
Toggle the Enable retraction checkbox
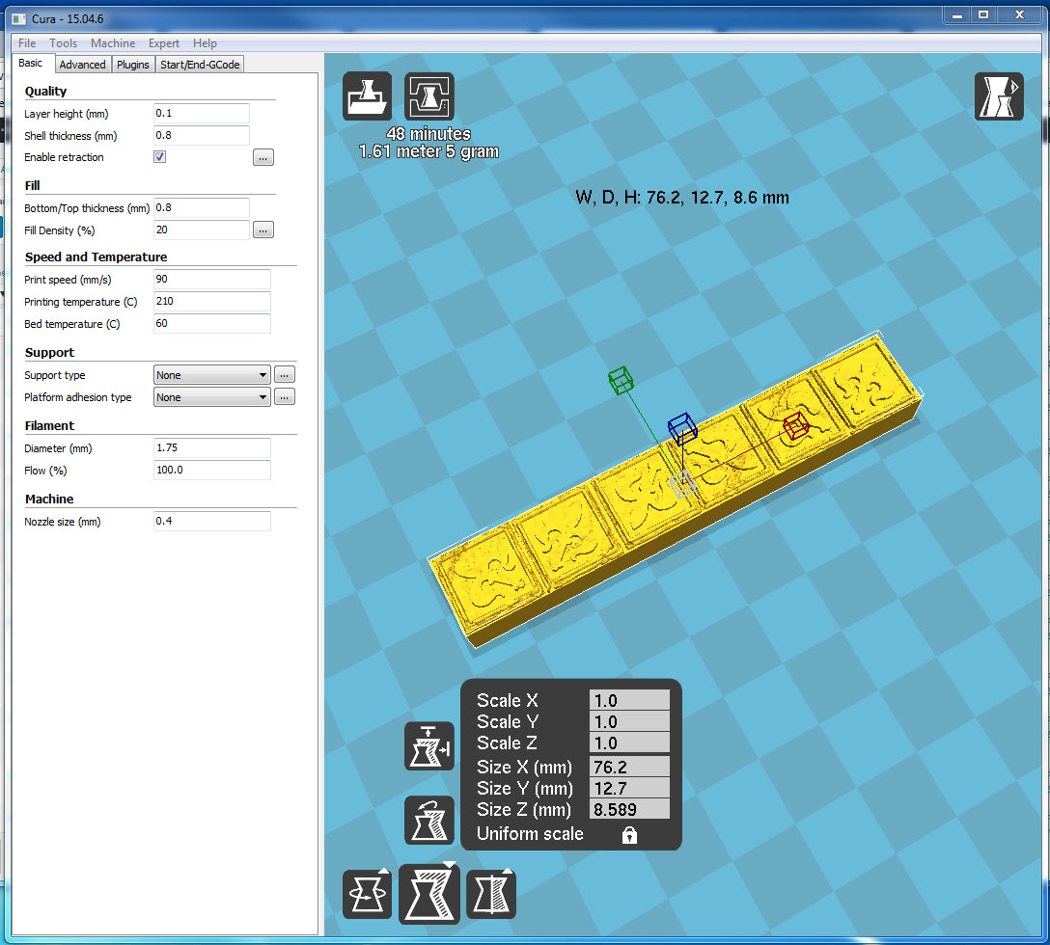point(160,157)
